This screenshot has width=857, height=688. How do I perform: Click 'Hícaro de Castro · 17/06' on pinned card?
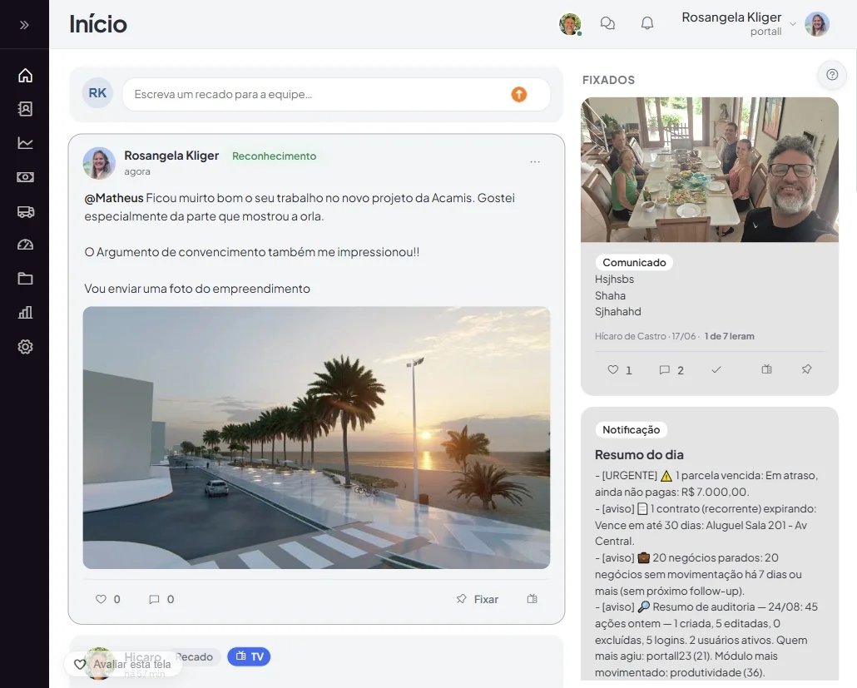pyautogui.click(x=645, y=336)
